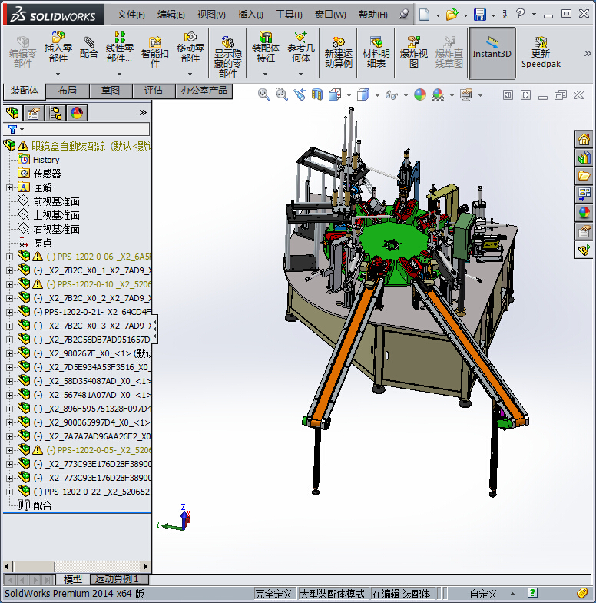Click the Open file button

452,15
